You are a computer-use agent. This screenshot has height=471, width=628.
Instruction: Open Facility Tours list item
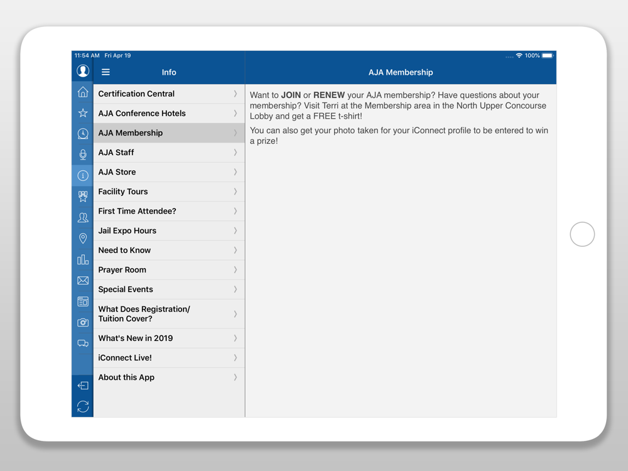tap(169, 192)
